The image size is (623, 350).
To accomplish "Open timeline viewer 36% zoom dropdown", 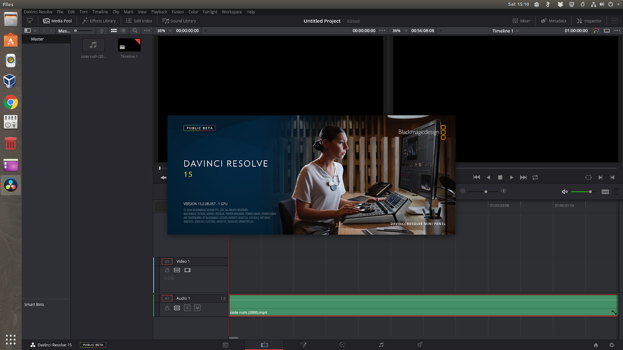I will pos(400,31).
